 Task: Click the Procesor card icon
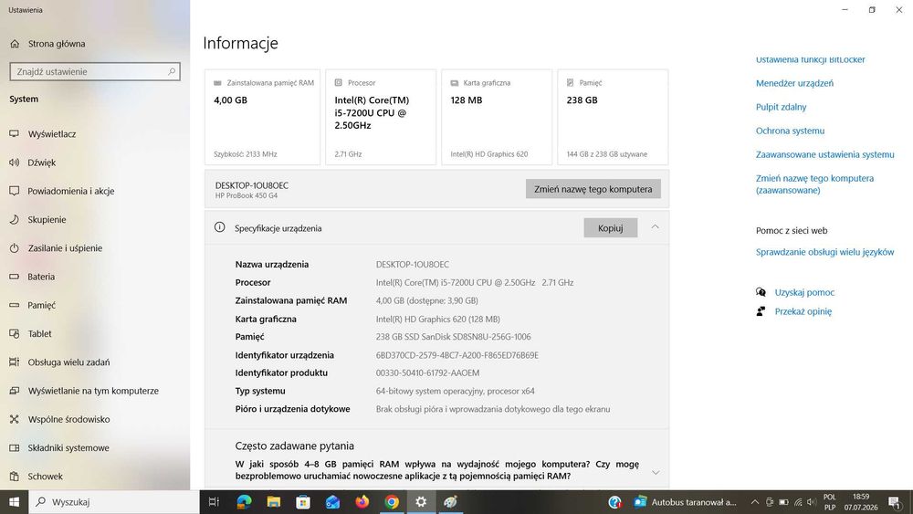(x=339, y=83)
